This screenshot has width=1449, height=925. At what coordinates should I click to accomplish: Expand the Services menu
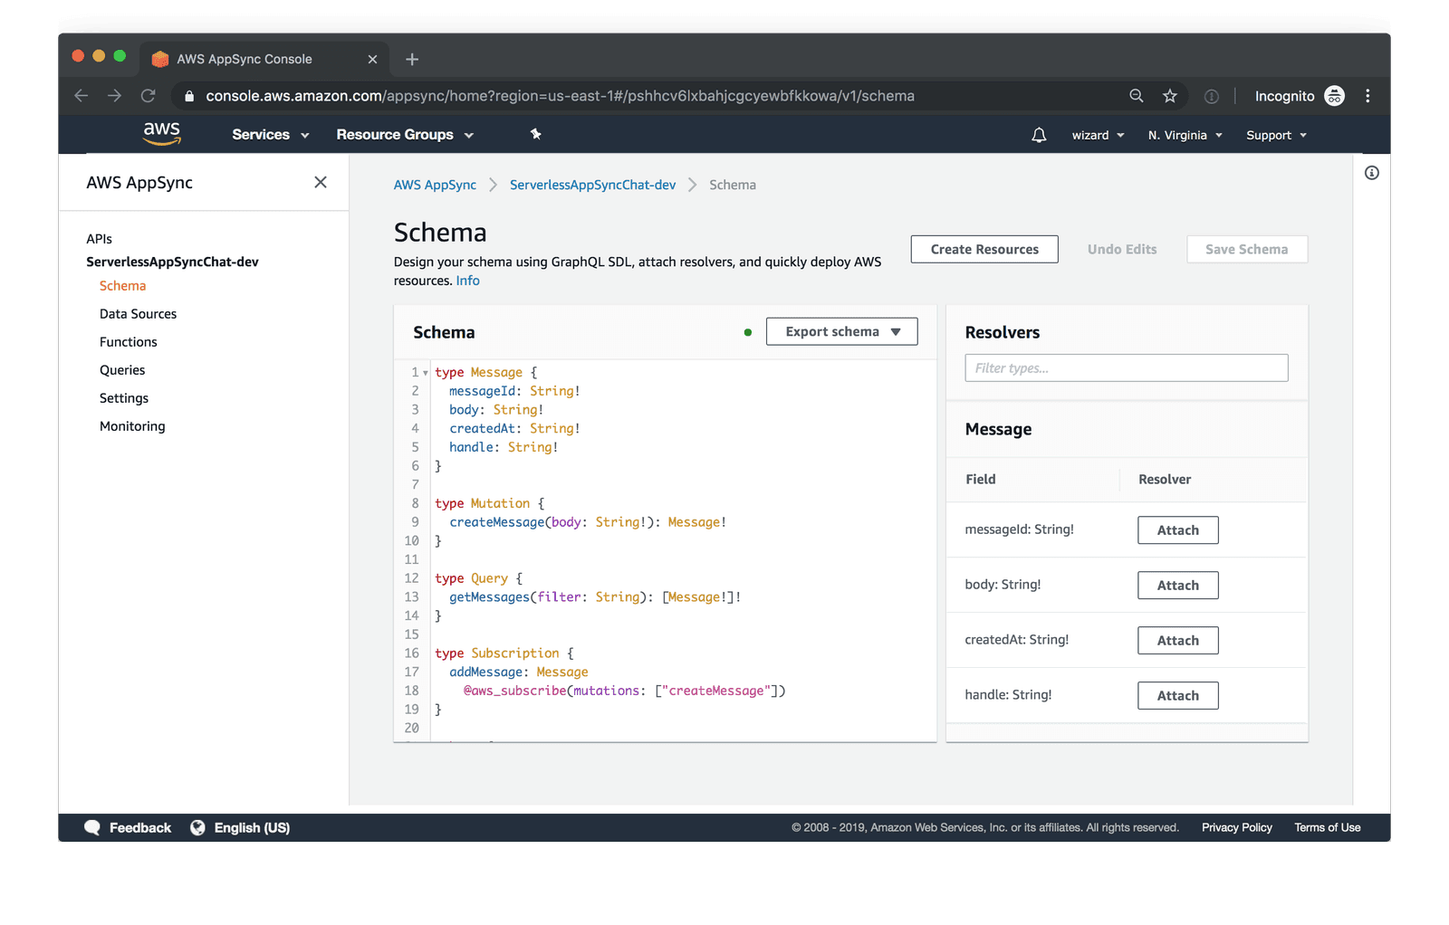click(x=270, y=135)
